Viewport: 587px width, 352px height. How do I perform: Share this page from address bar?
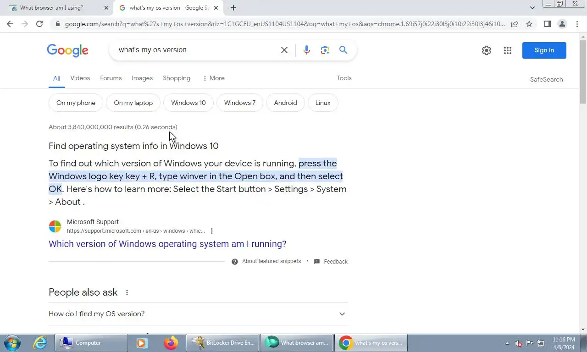click(515, 24)
